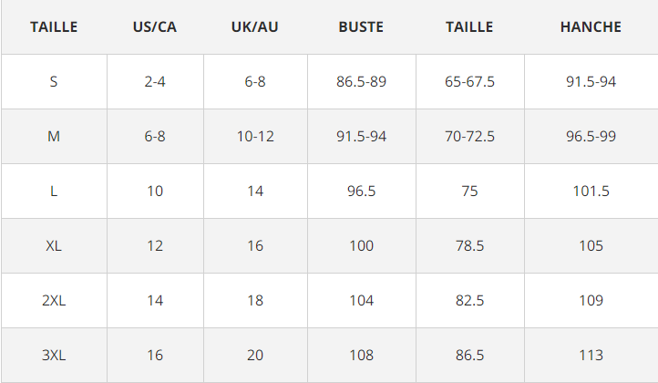Click the 96.5-99 hip cell
Image resolution: width=658 pixels, height=383 pixels.
coord(591,136)
